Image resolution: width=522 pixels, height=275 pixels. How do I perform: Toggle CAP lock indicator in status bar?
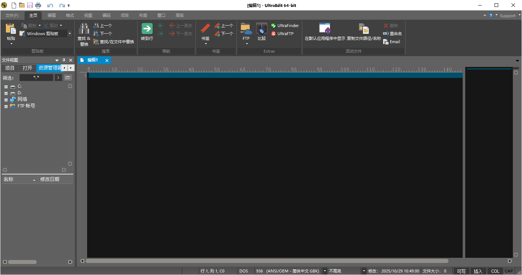coord(509,271)
